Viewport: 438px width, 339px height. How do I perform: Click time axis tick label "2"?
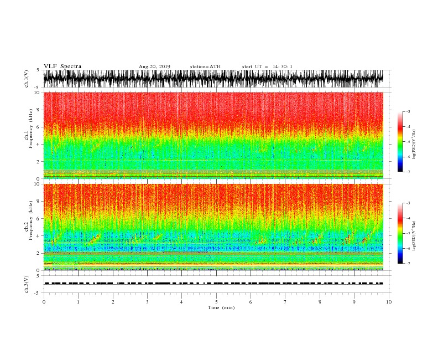point(113,302)
